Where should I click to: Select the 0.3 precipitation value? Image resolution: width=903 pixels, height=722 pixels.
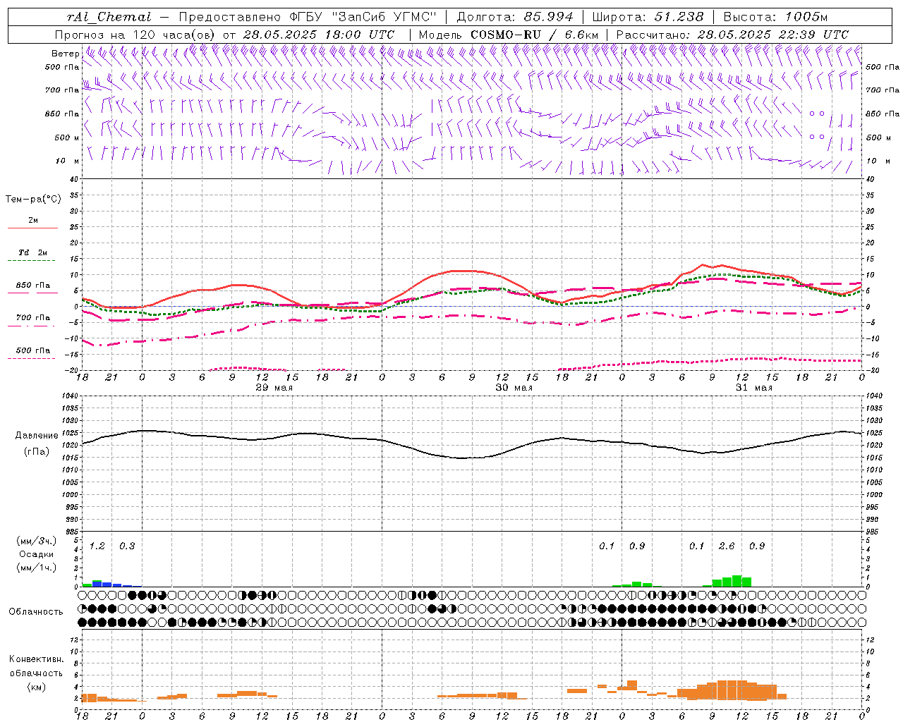pyautogui.click(x=127, y=546)
